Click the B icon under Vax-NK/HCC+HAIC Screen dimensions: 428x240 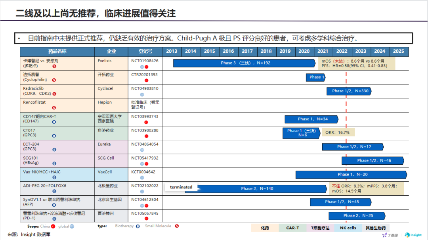pos(54,177)
